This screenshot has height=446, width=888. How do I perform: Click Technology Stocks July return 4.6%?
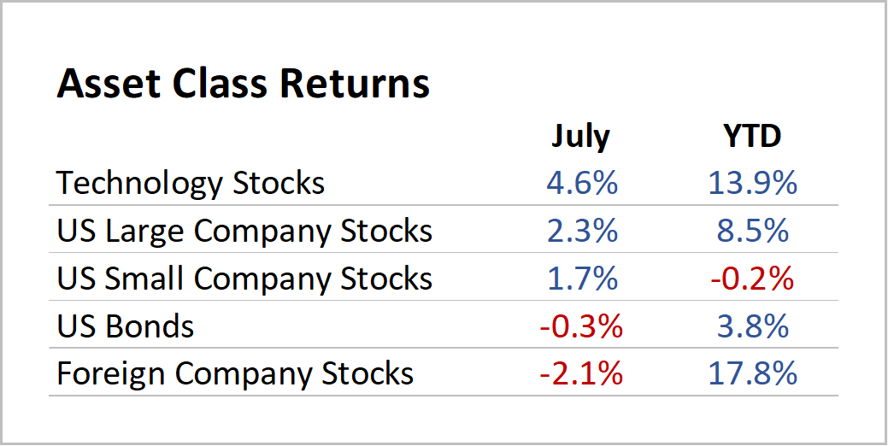pos(580,183)
